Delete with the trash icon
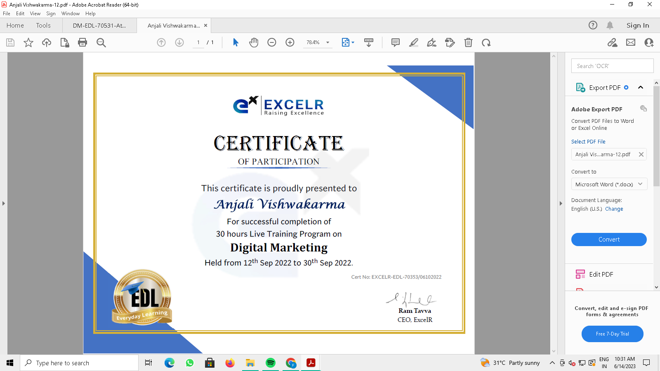The width and height of the screenshot is (660, 371). (468, 42)
